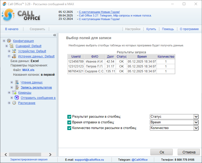Viewport: 202px width, 163px height.
Task: Open the Настройки menu item
Action: tap(133, 29)
